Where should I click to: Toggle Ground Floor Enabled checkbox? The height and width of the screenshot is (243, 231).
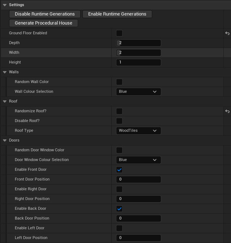tap(119, 33)
